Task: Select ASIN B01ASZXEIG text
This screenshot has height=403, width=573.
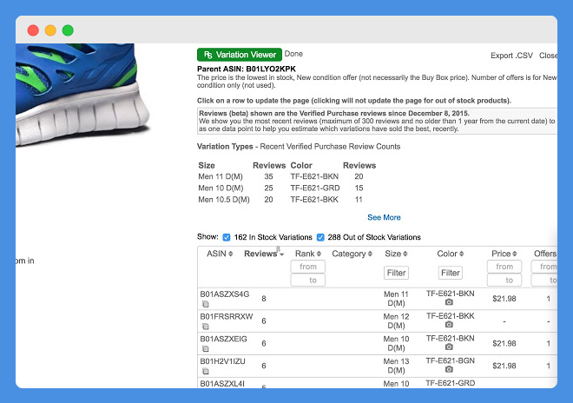Action: coord(223,339)
